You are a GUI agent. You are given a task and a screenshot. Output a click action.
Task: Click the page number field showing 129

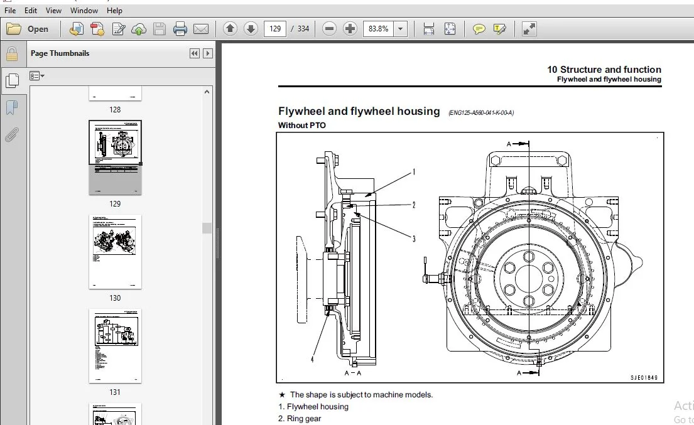click(x=275, y=29)
